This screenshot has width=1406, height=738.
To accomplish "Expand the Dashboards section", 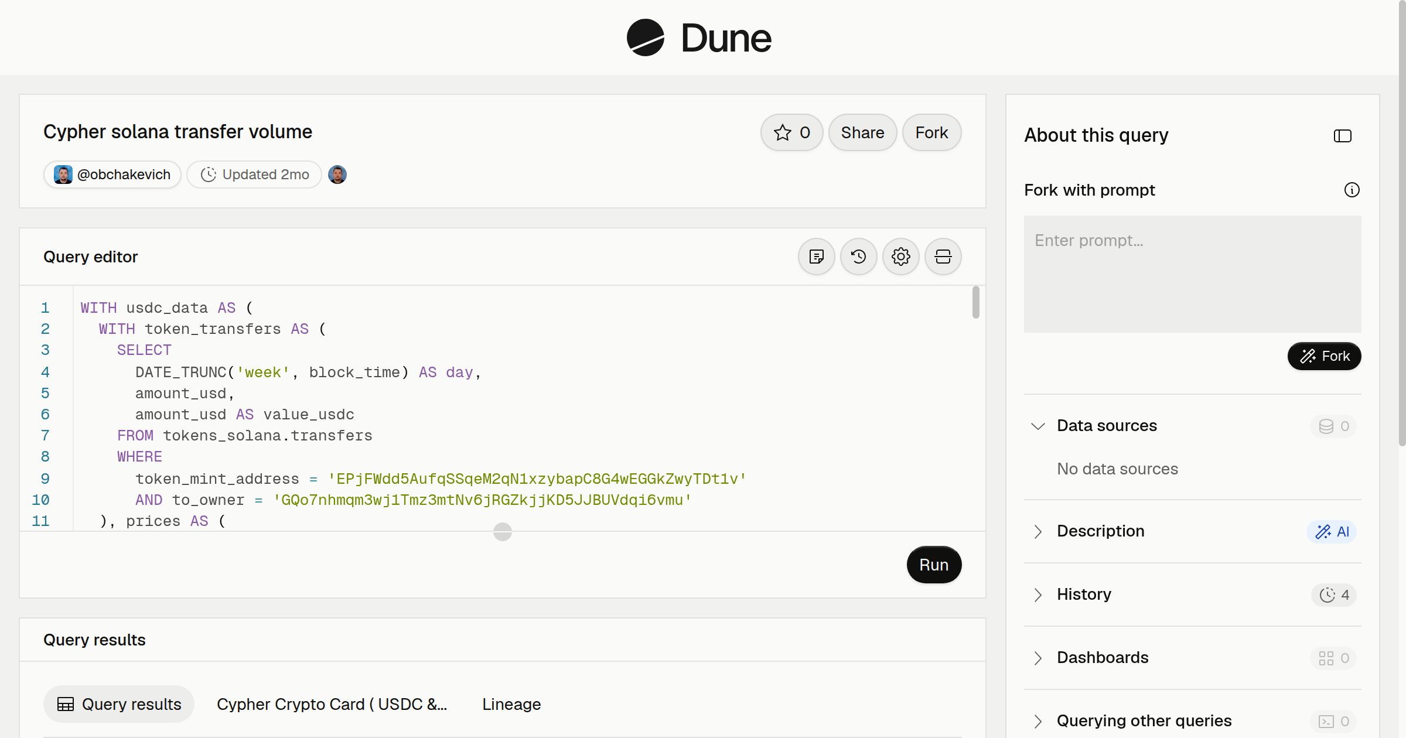I will click(1038, 658).
